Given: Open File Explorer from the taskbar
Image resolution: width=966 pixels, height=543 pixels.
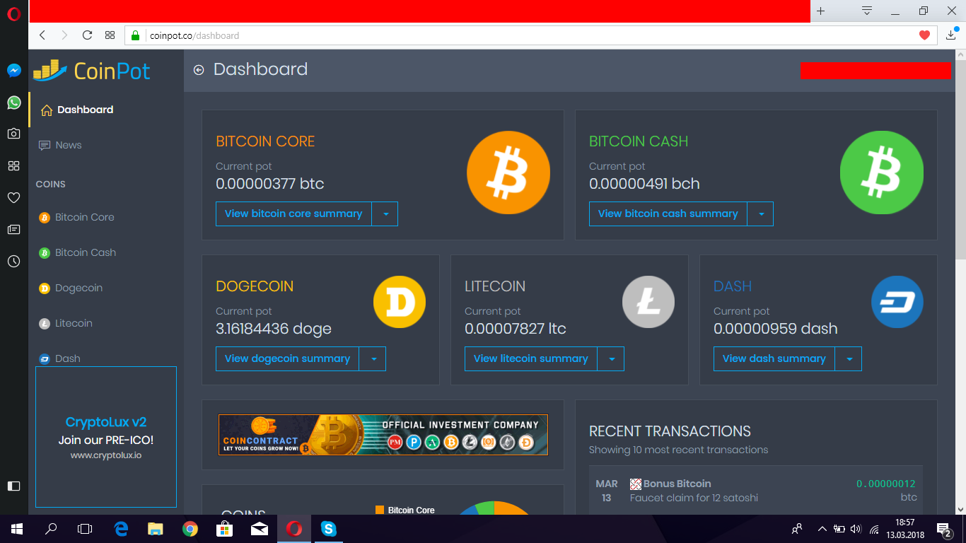Looking at the screenshot, I should (x=156, y=529).
